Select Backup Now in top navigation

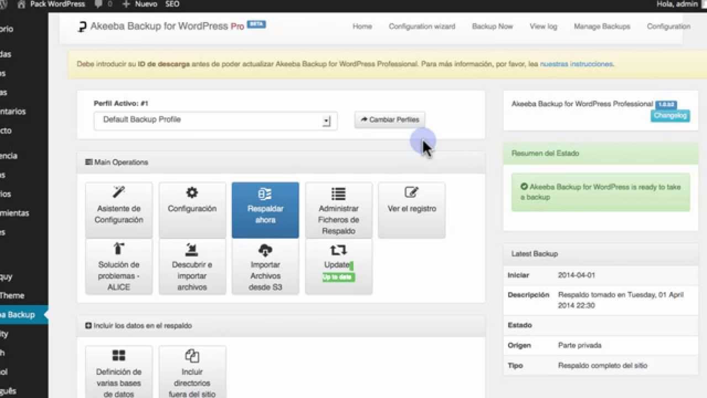click(x=492, y=27)
